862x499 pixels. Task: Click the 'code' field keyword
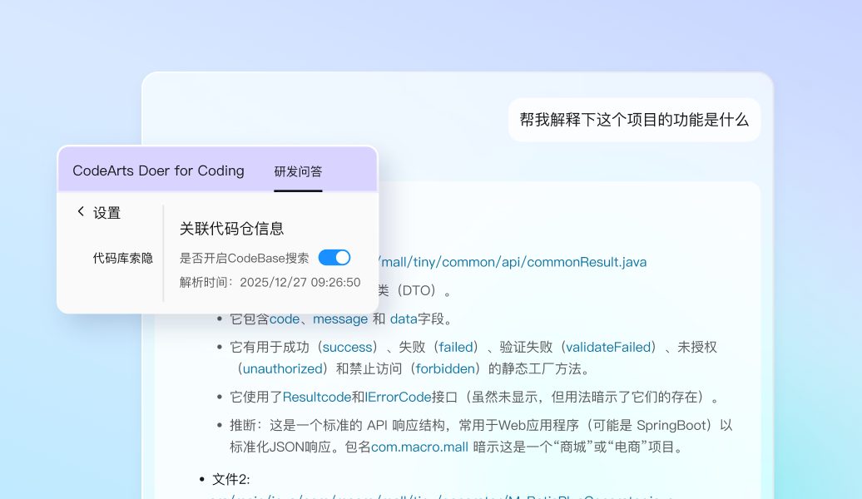pyautogui.click(x=284, y=319)
